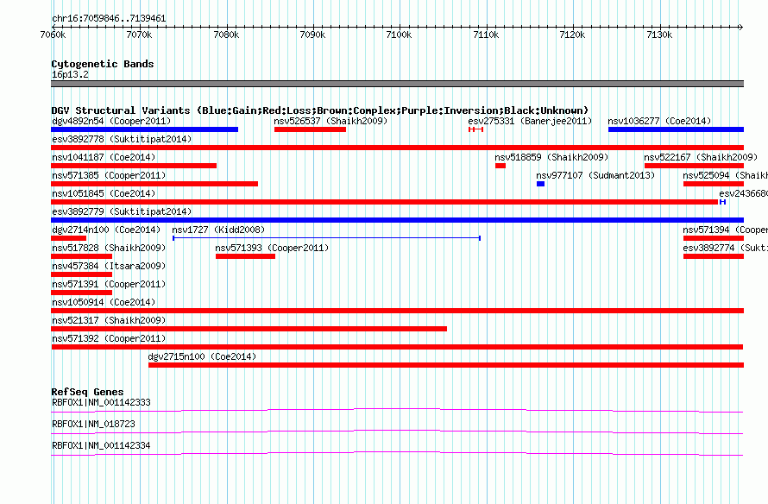Select the dgv2714n100 (Coe2014) label

point(106,230)
